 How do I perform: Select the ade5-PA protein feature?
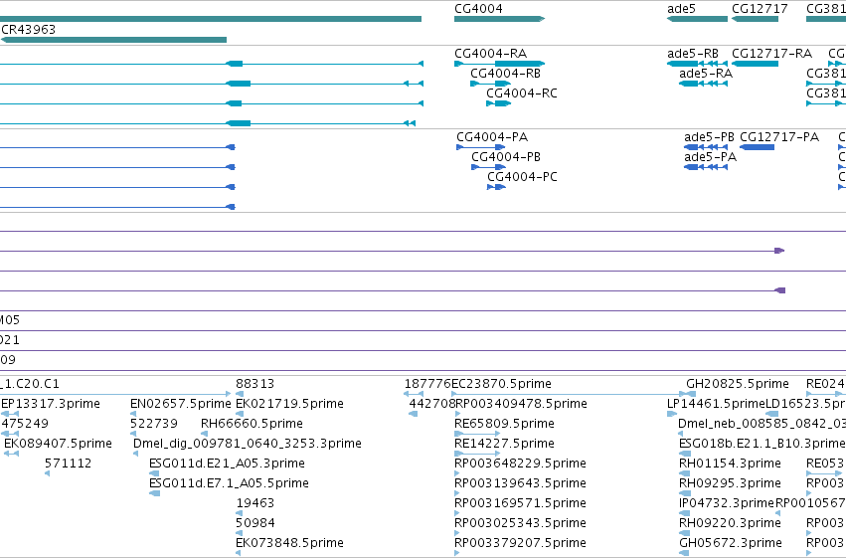pyautogui.click(x=706, y=167)
